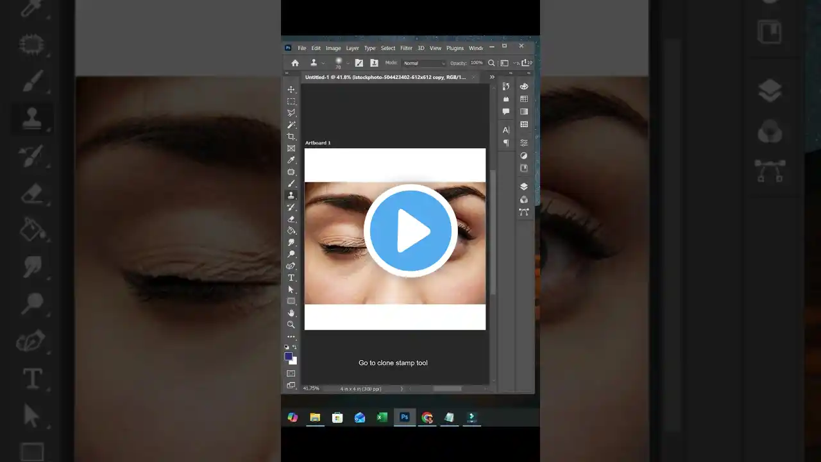Open the search magnifier in options bar
The image size is (821, 462).
click(491, 63)
